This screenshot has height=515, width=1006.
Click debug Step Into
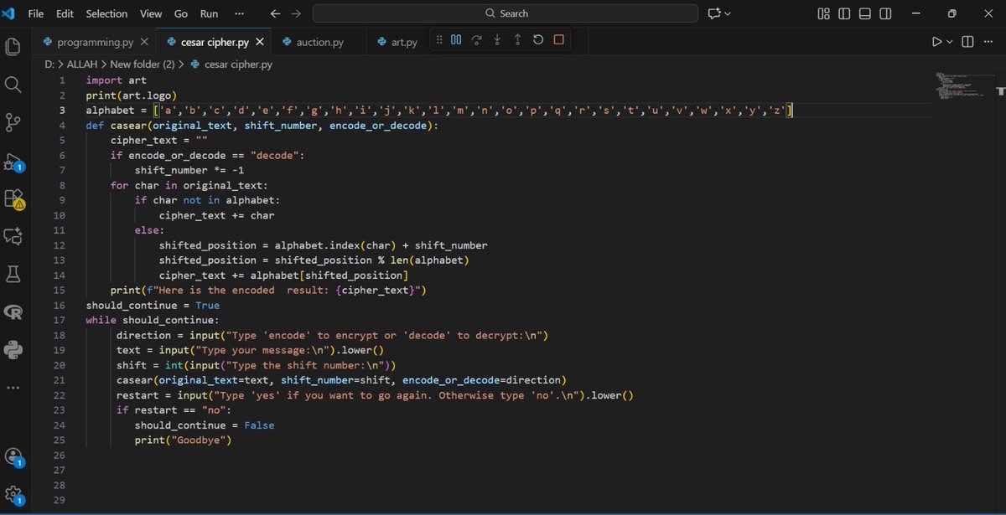point(497,39)
